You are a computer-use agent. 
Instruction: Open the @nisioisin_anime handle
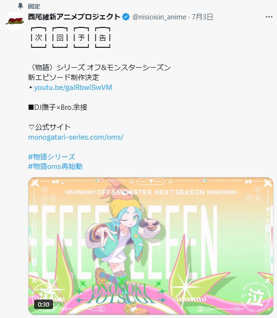tap(159, 17)
